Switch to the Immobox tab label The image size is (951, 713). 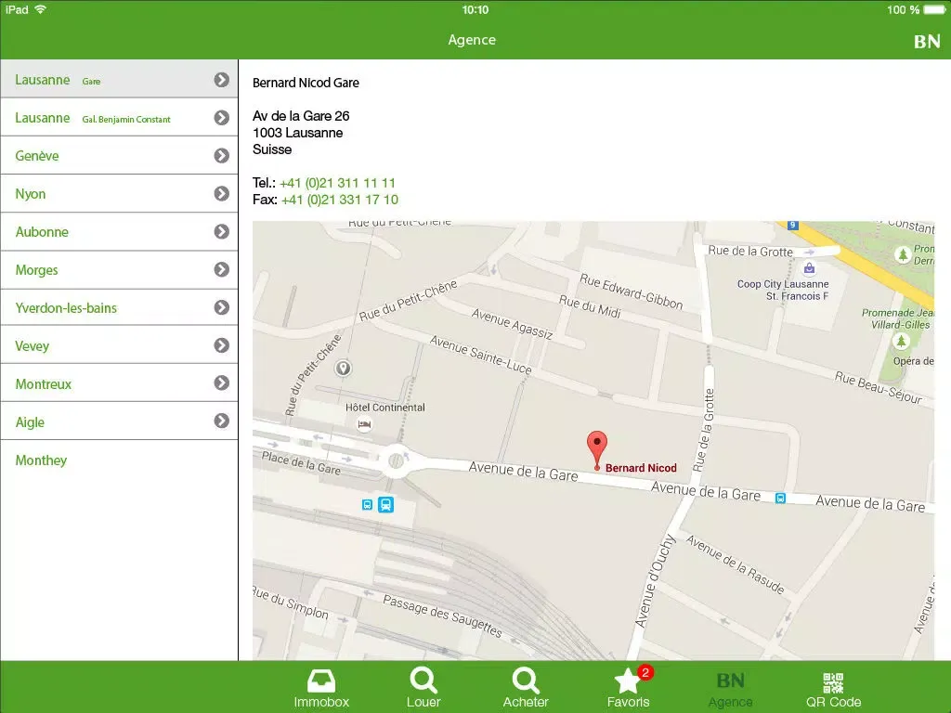321,702
